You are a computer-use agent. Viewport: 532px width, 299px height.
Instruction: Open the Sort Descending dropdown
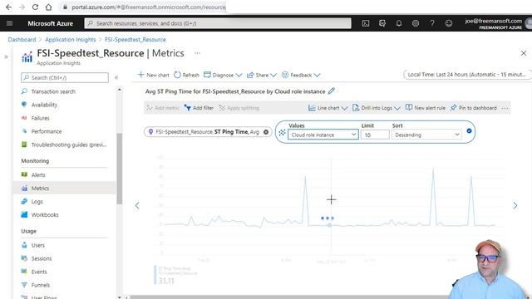tap(426, 135)
